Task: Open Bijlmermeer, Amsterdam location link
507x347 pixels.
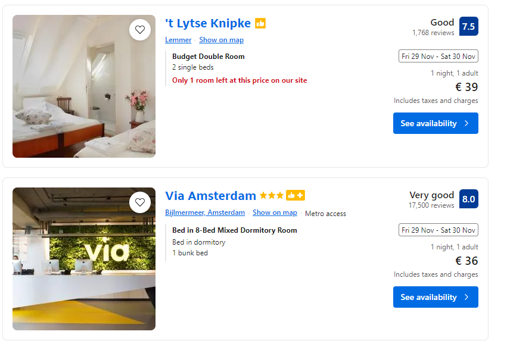Action: point(205,212)
